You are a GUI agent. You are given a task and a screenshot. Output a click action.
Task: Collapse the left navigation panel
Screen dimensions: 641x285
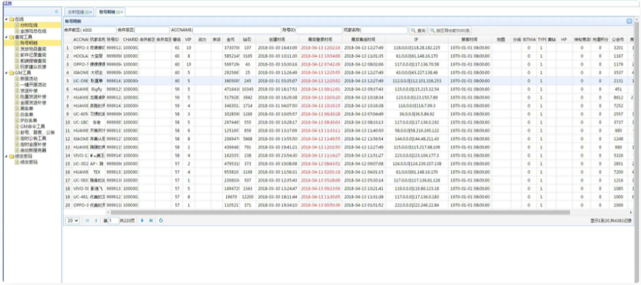56,12
